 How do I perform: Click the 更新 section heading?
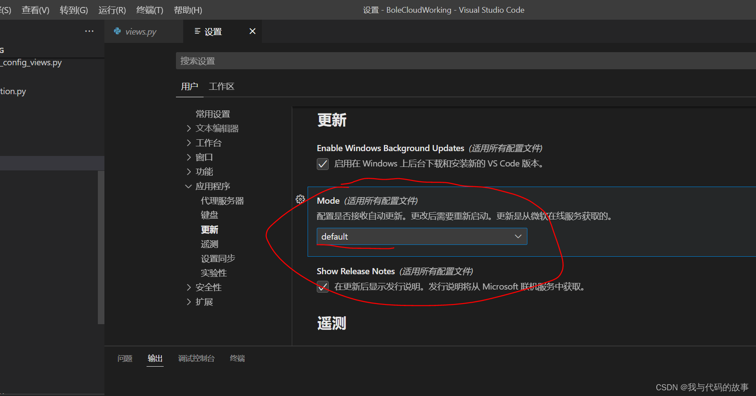[x=332, y=120]
